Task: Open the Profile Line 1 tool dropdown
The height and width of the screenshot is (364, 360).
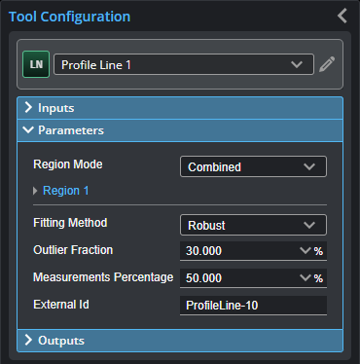Action: [184, 64]
